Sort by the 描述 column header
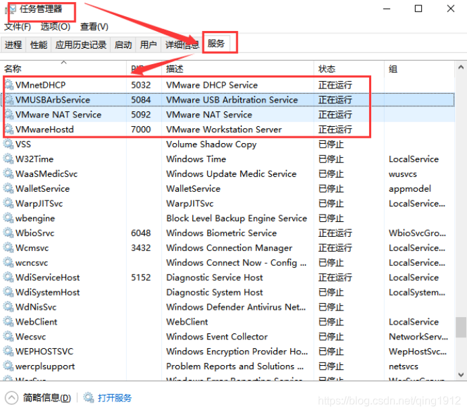 coord(238,69)
